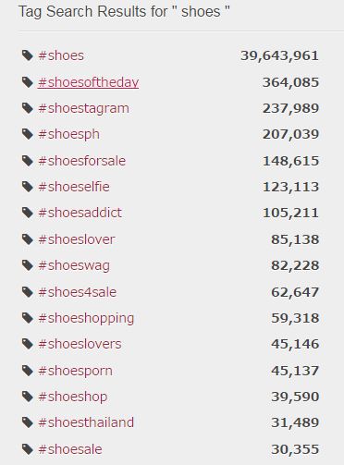View the #shoeslovers tag results
Viewport: 344px width, 465px height.
(80, 344)
